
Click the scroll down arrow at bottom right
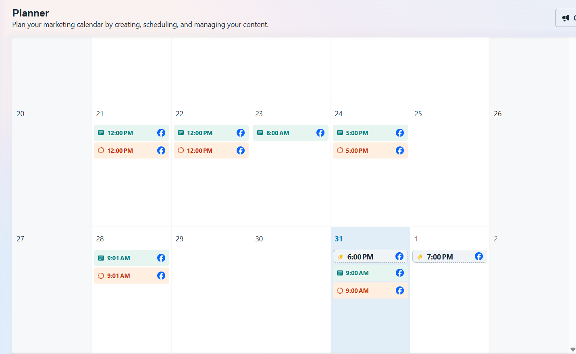(573, 350)
